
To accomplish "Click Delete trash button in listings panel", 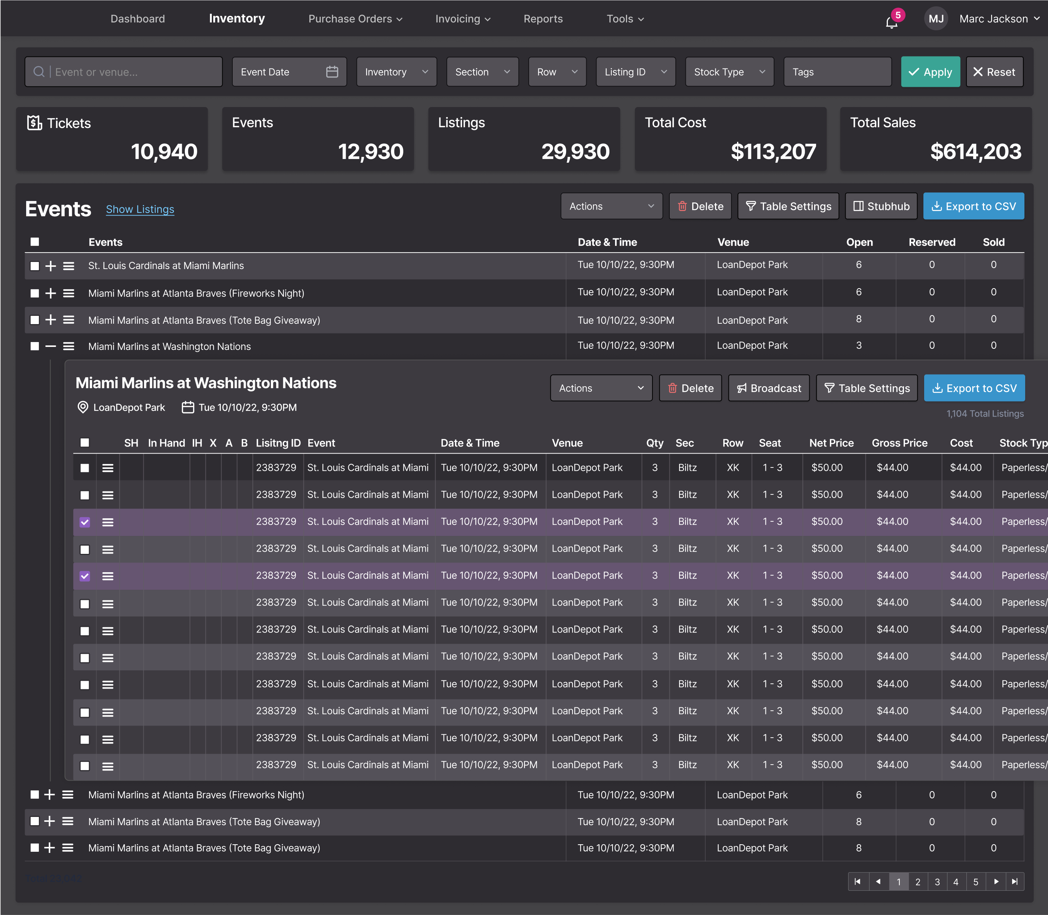I will tap(690, 388).
